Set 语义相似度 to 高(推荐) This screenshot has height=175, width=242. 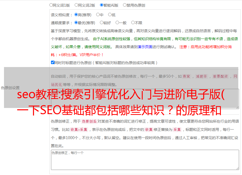pos(76,15)
